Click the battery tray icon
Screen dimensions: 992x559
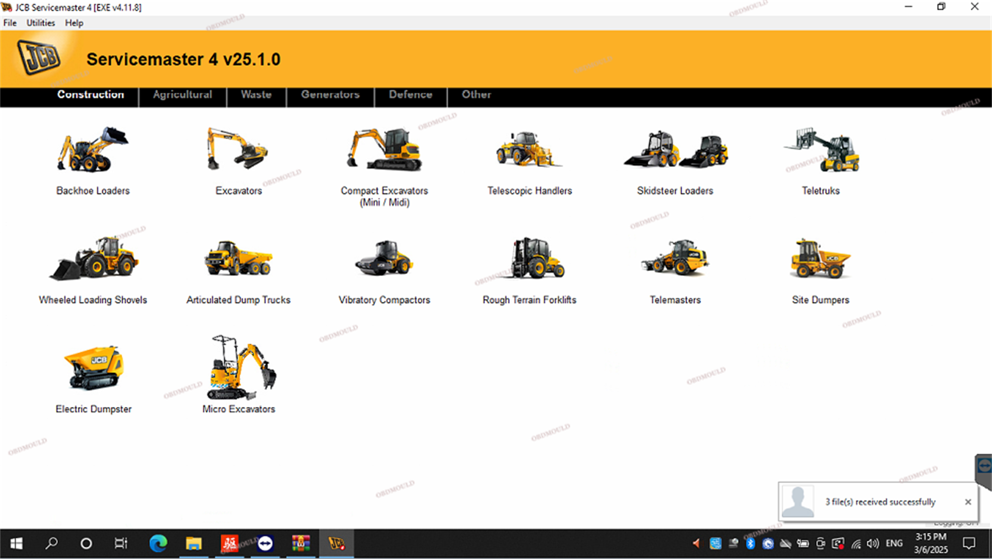coord(803,544)
